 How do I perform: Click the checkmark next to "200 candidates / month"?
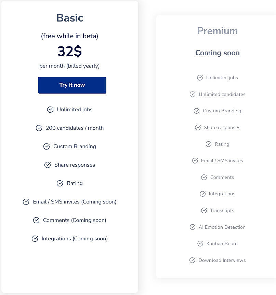coord(39,128)
